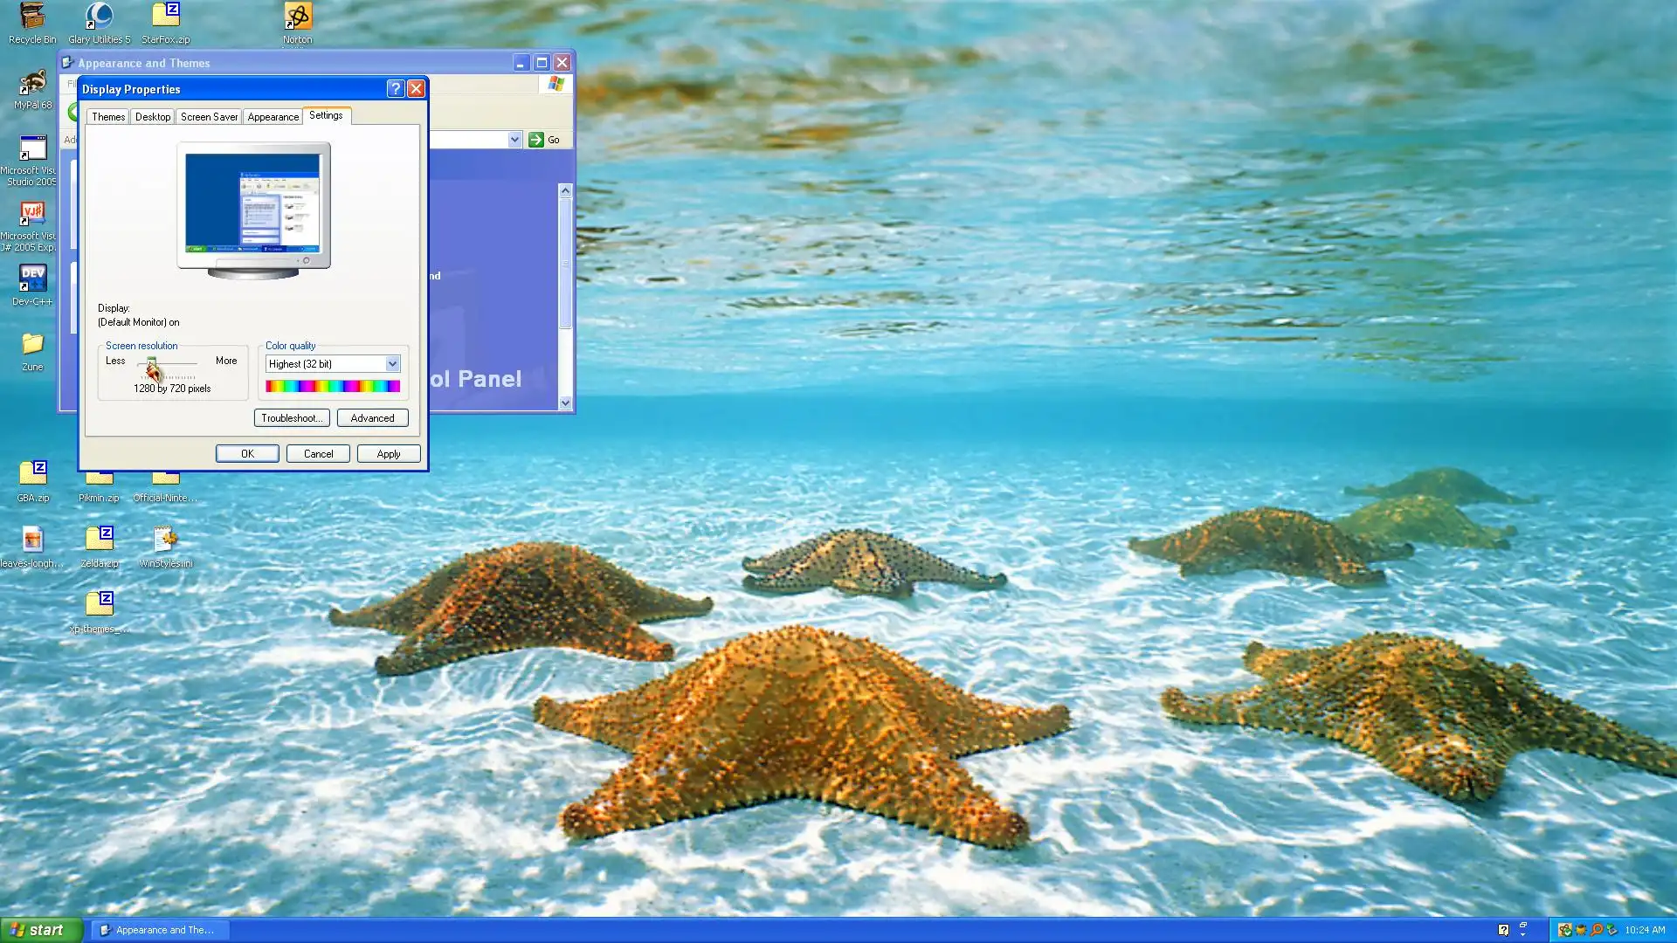
Task: Click the Screen resolution slider thumb
Action: [152, 364]
